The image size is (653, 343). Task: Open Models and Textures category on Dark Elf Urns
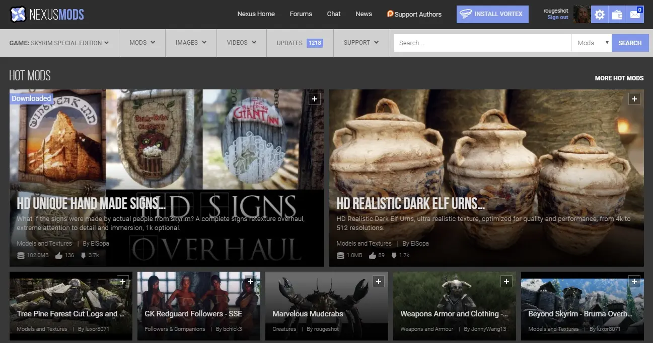pyautogui.click(x=364, y=244)
